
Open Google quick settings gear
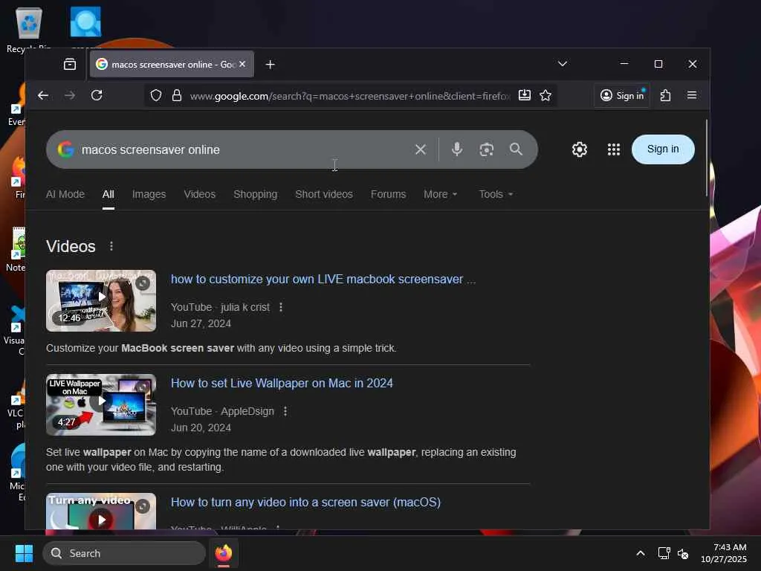tap(580, 149)
